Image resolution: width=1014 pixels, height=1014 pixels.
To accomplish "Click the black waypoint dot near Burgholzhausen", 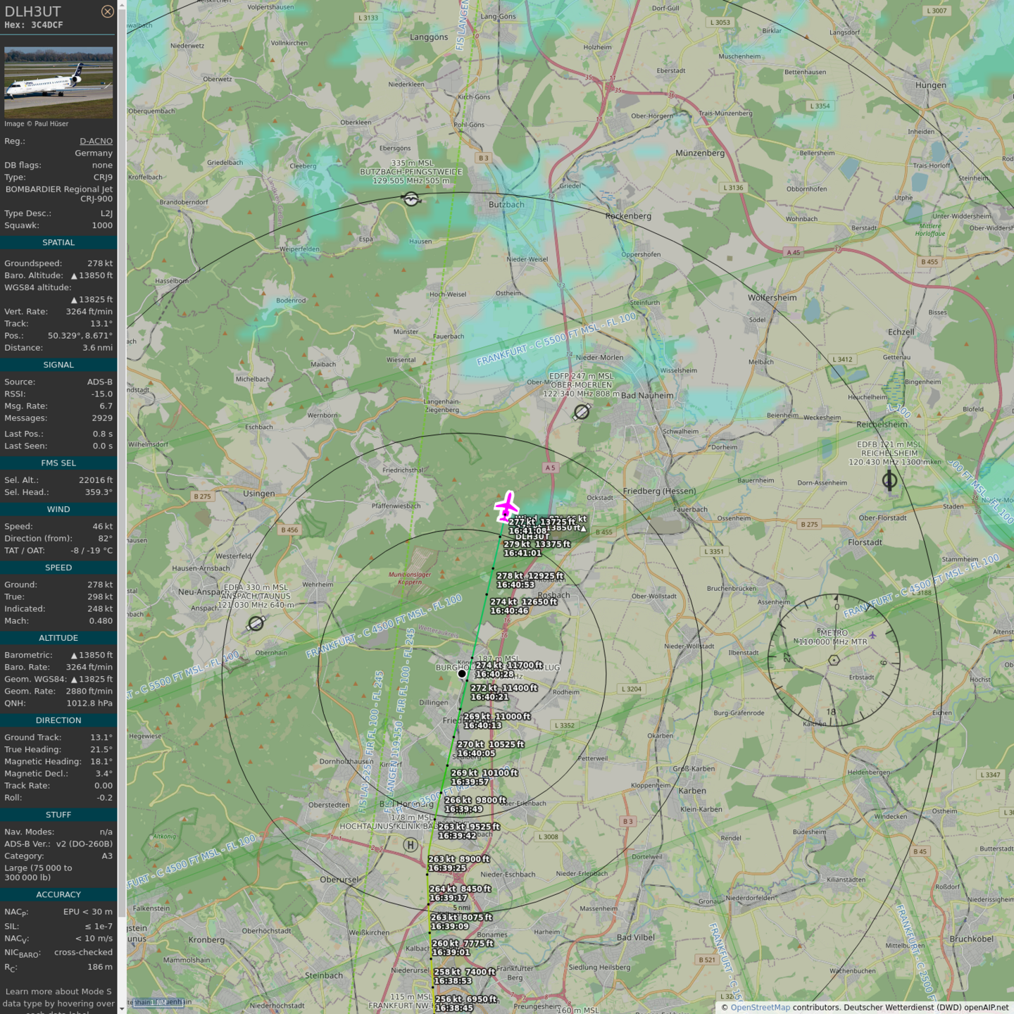I will click(462, 674).
